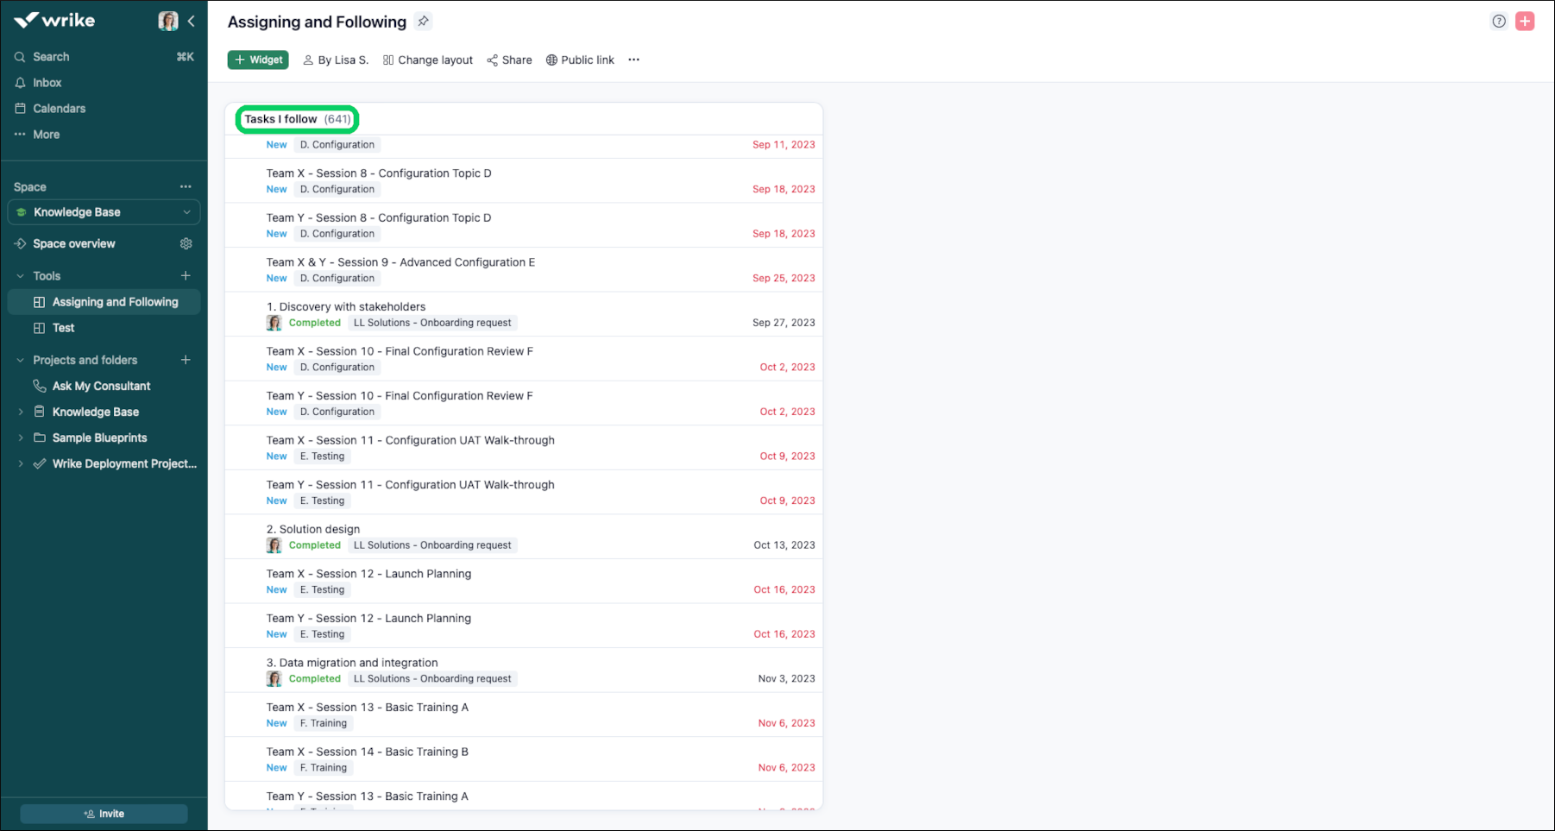
Task: Collapse the left sidebar
Action: (x=192, y=21)
